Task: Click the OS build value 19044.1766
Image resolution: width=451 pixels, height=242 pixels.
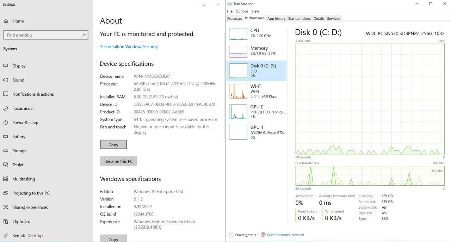Action: [x=143, y=214]
